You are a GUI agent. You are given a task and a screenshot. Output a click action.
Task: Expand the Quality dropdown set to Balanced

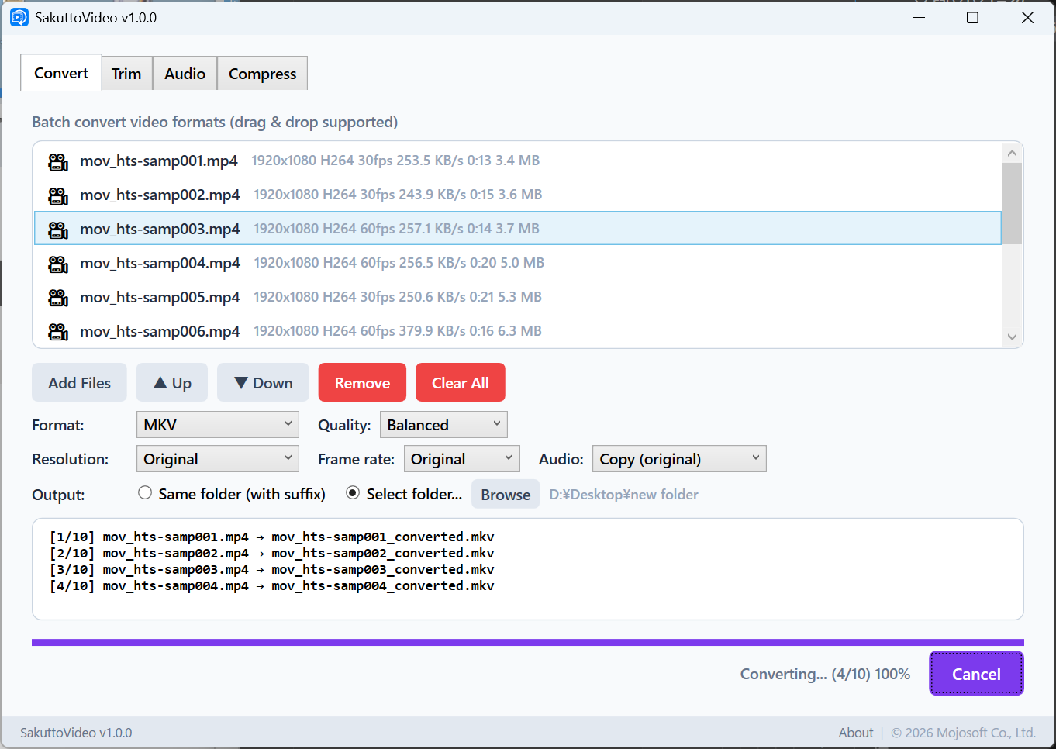443,425
